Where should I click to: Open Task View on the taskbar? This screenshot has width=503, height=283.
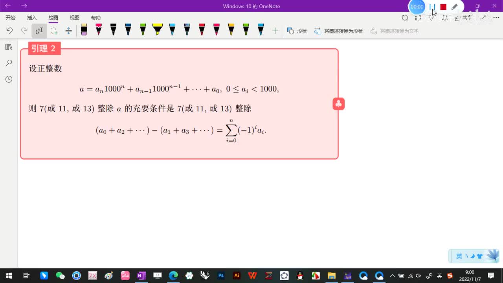26,276
